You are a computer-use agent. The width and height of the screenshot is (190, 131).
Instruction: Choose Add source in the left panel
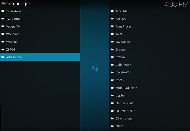40,57
